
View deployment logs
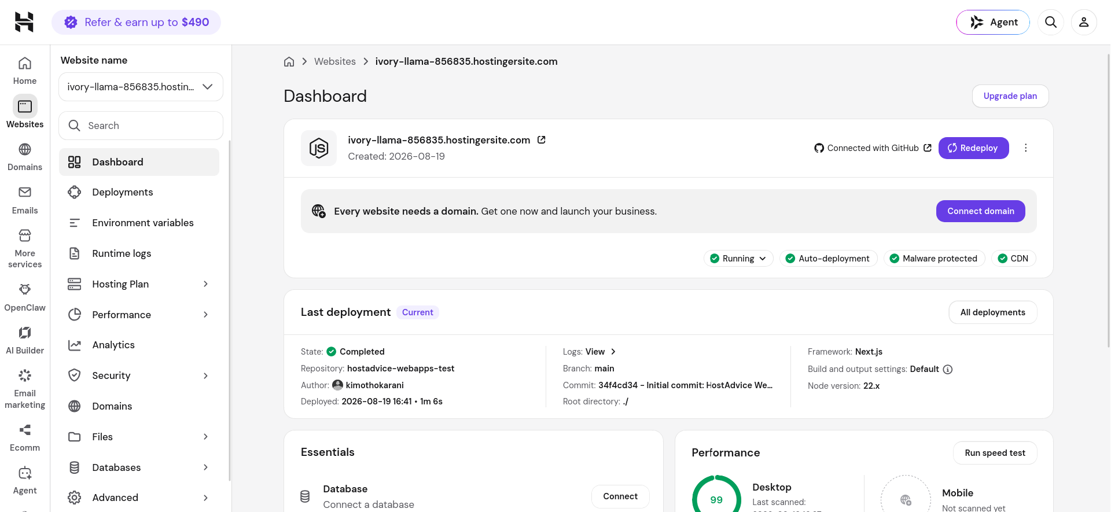[601, 352]
